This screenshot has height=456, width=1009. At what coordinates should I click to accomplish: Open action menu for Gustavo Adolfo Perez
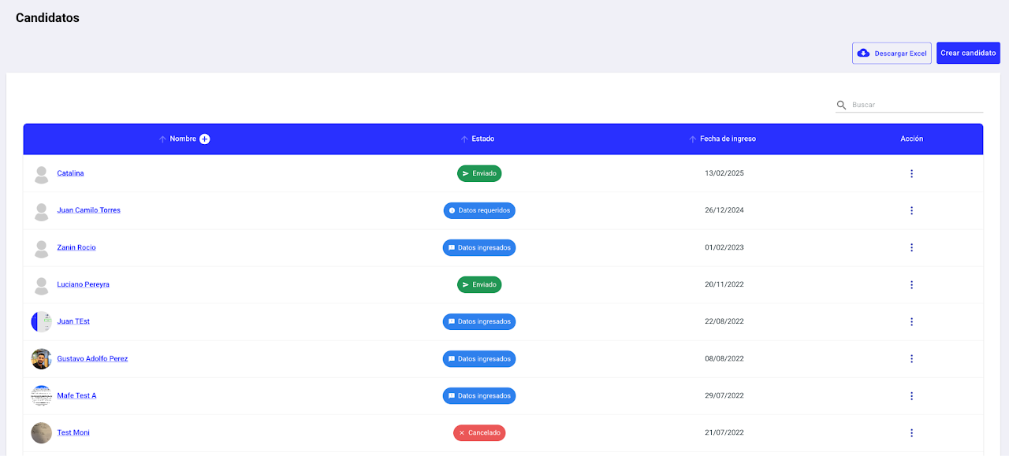[911, 358]
